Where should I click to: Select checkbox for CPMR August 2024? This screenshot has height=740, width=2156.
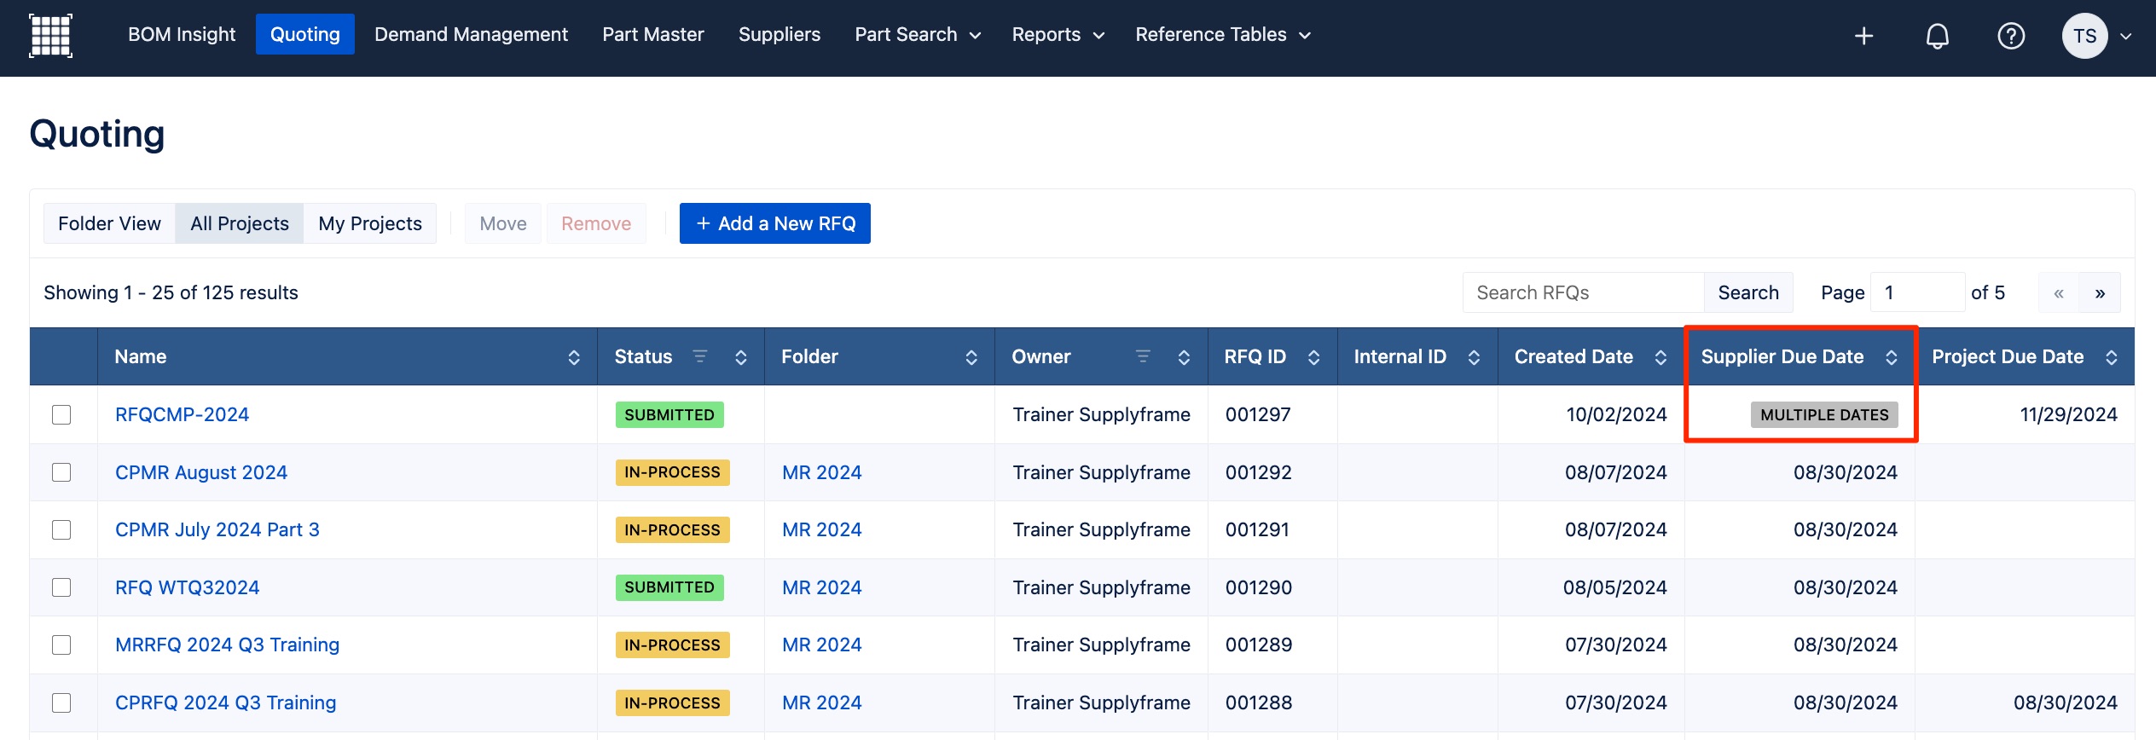tap(61, 472)
